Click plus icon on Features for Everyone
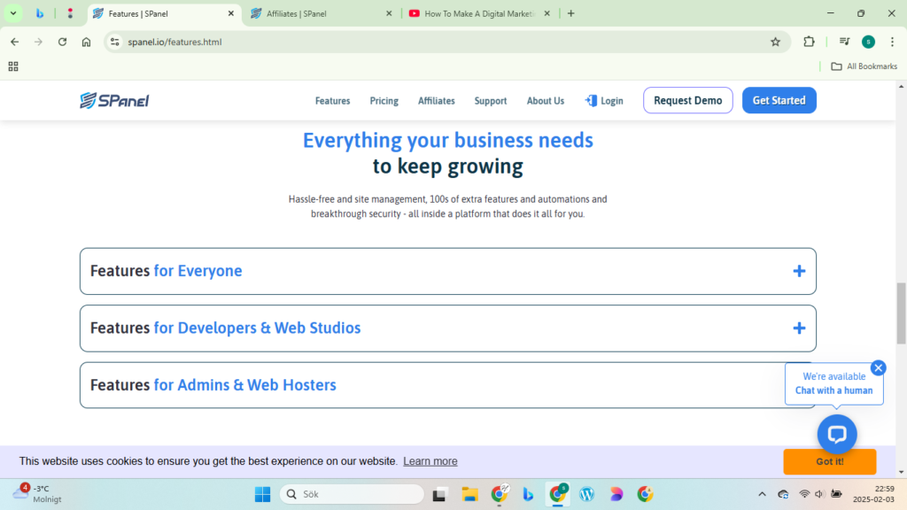Screen dimensions: 907x510 (799, 271)
